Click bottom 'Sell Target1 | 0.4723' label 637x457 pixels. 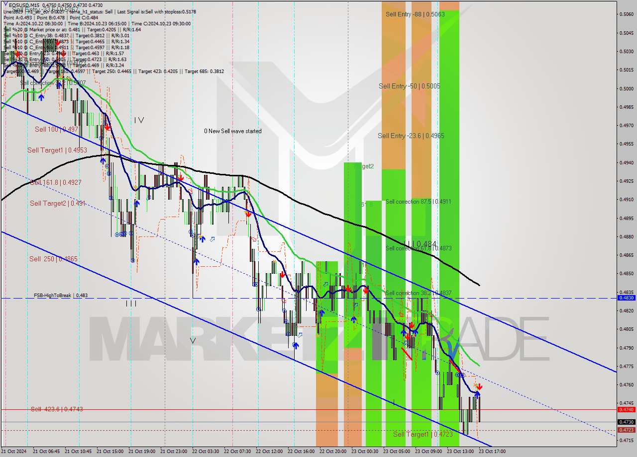[423, 434]
